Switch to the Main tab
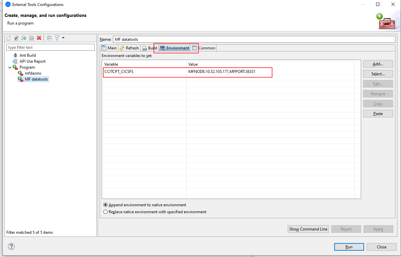This screenshot has width=401, height=257. 109,48
